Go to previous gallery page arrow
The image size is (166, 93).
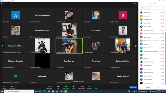[x=2, y=46]
